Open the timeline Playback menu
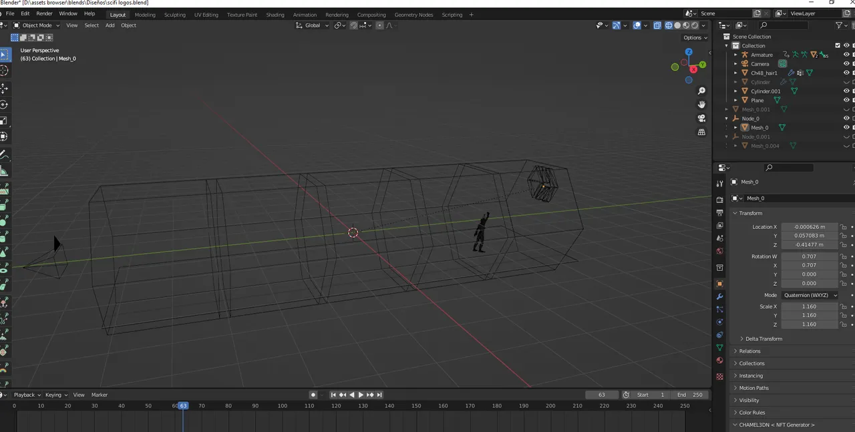 tap(27, 395)
